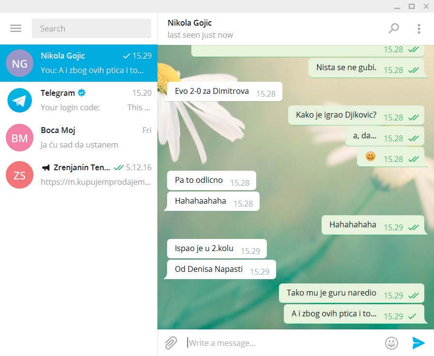Viewport: 434px width, 356px height.
Task: Click the ZS red avatar
Action: point(20,175)
